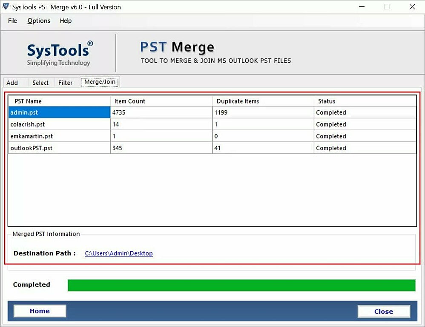The image size is (425, 327).
Task: Select the Merge/Join tab
Action: (100, 82)
